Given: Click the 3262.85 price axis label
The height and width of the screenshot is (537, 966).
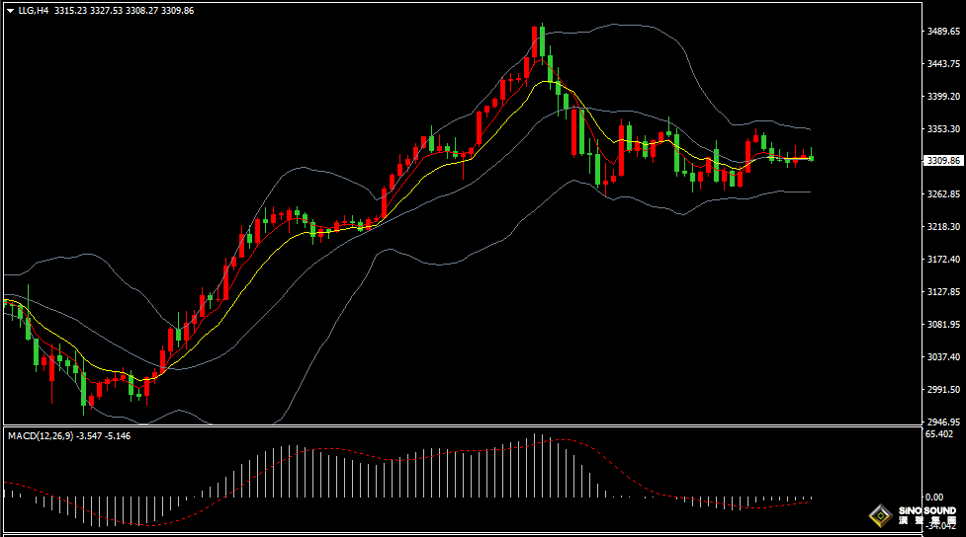Looking at the screenshot, I should coord(943,194).
